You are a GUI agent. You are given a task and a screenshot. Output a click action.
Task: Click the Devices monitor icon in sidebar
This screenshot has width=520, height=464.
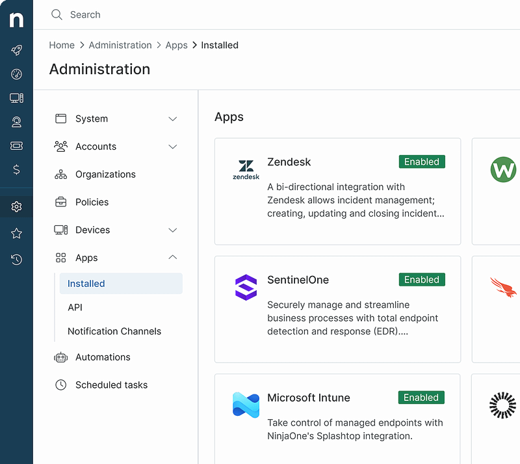pyautogui.click(x=16, y=98)
